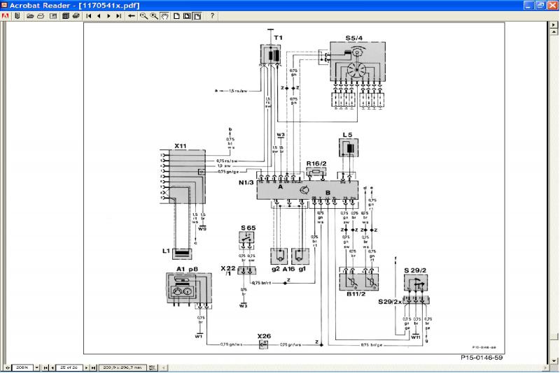Click the A16 knock sensor label

[x=288, y=269]
